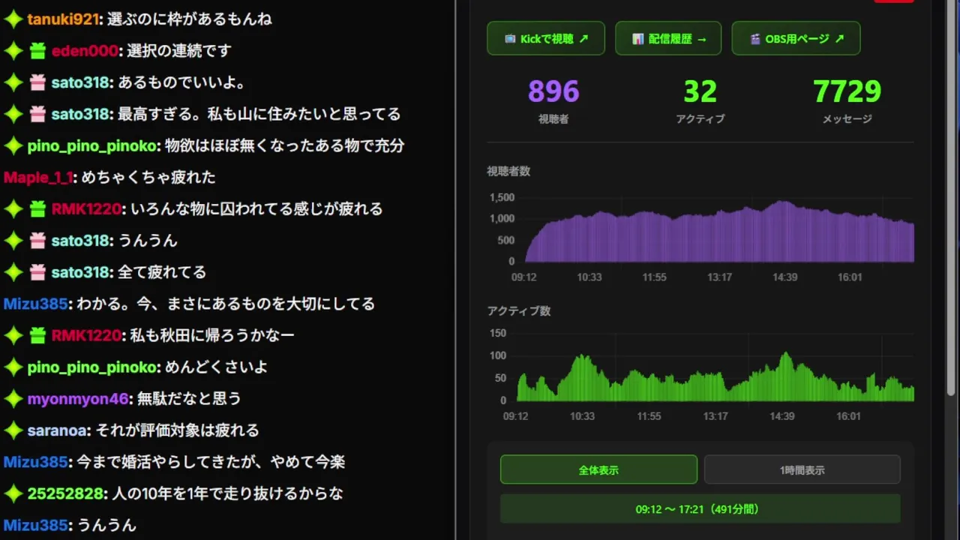The width and height of the screenshot is (960, 540).
Task: Click the 10:33 label under active chart
Action: tap(582, 415)
